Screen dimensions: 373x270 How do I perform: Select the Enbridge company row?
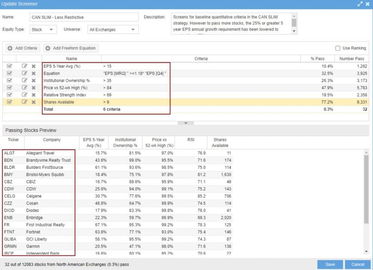click(x=118, y=217)
